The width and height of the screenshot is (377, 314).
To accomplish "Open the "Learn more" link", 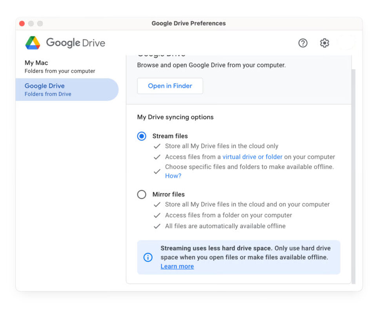I will 177,266.
